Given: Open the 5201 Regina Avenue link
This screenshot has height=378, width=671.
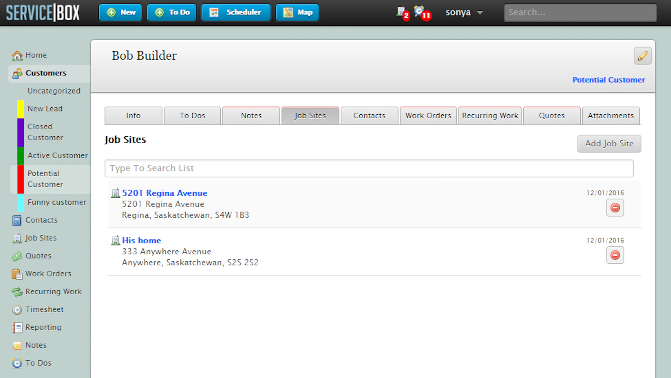Looking at the screenshot, I should pyautogui.click(x=165, y=193).
